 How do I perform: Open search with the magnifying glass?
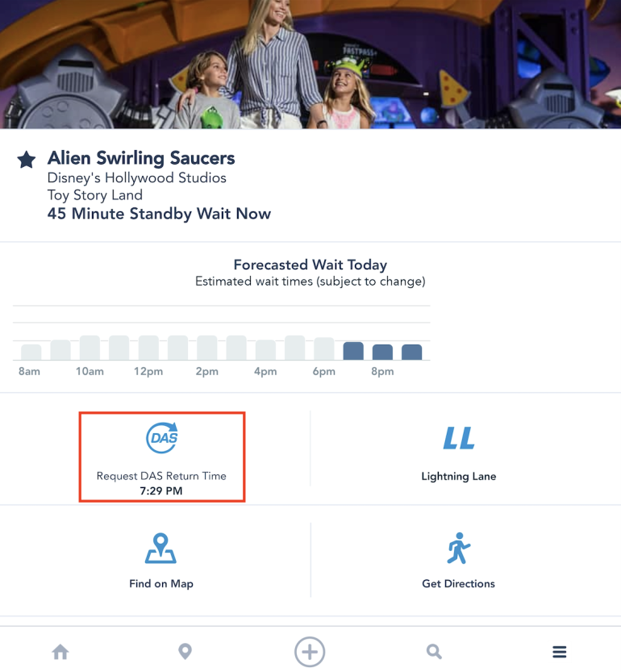pyautogui.click(x=434, y=652)
